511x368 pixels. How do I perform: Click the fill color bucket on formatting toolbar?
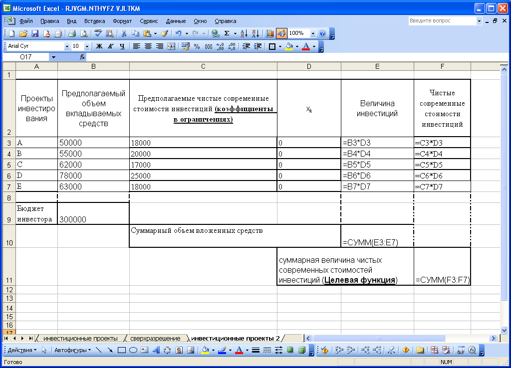289,46
